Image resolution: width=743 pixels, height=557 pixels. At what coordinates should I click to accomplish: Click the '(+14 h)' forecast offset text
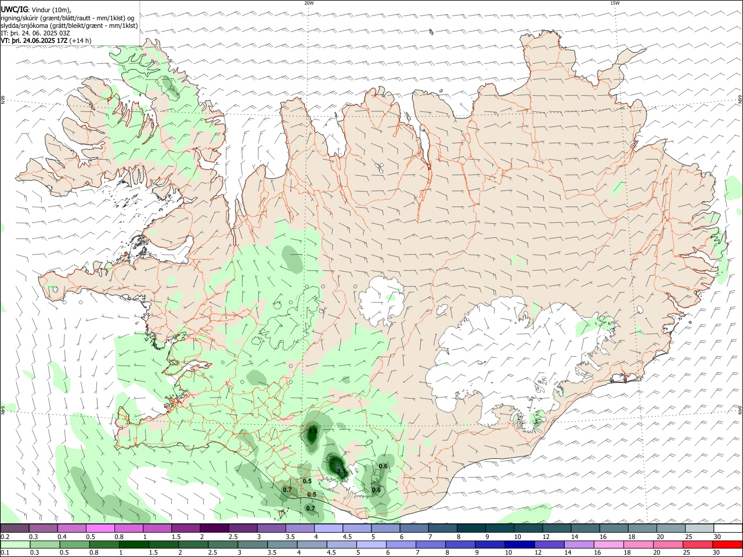(x=80, y=41)
